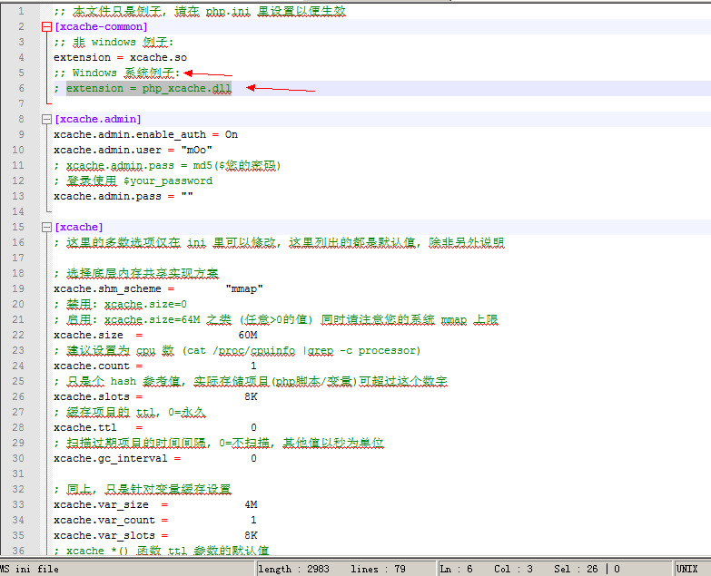Click the 'Ln : 6' status bar field
The width and height of the screenshot is (711, 576).
pos(456,569)
